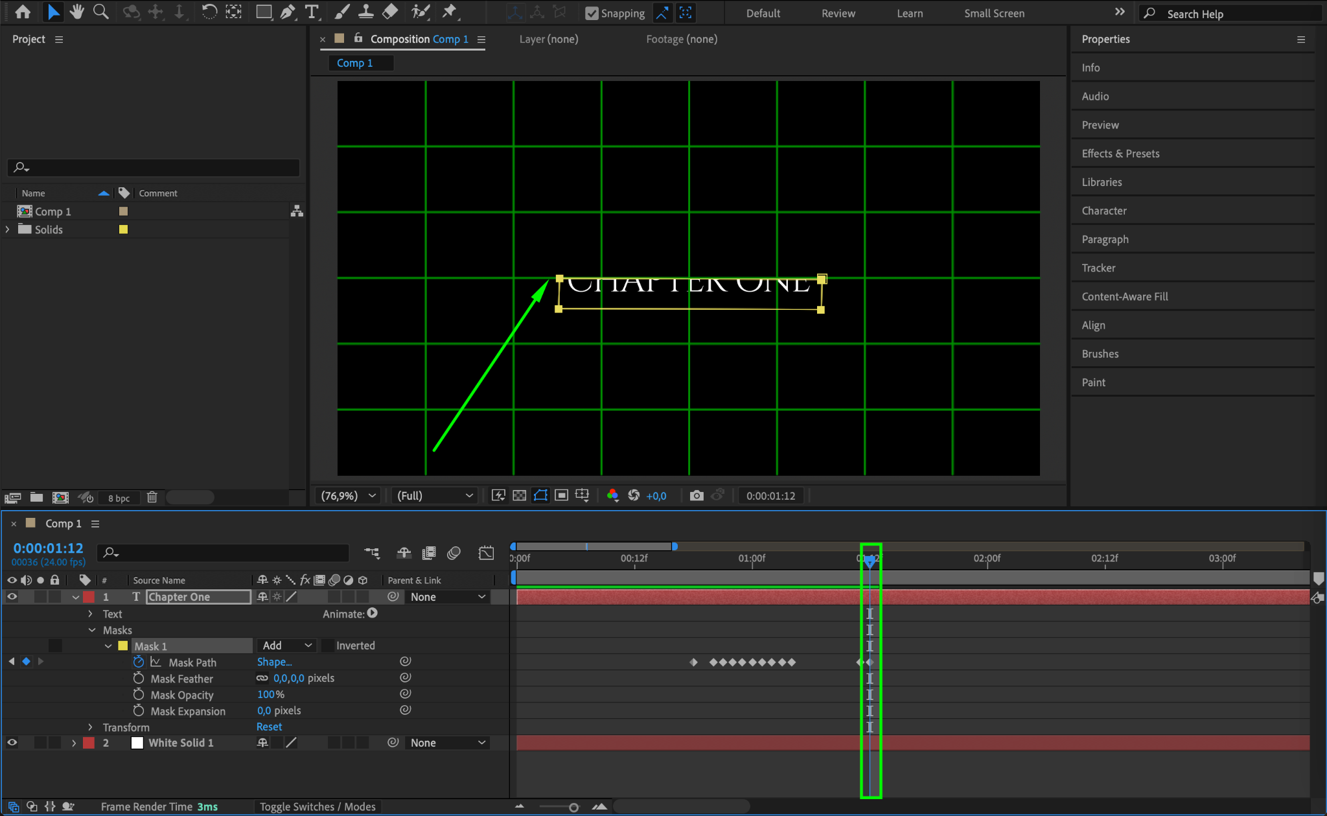This screenshot has width=1327, height=816.
Task: Disable the Snapping checkbox
Action: (x=592, y=14)
